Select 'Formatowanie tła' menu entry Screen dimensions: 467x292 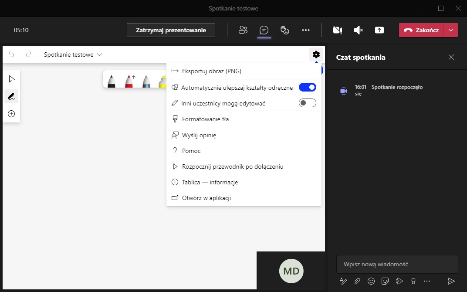pyautogui.click(x=205, y=119)
